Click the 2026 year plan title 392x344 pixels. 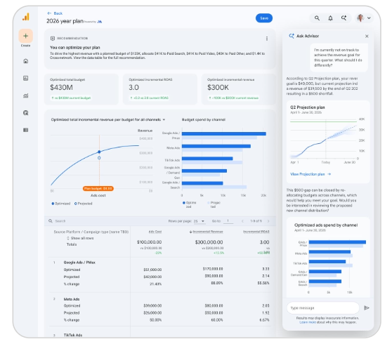pos(65,21)
